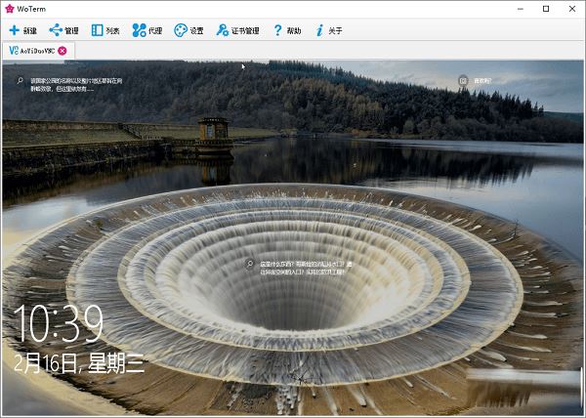Click the 10:39 lock screen clock
Screen dimensions: 586x418
[59, 323]
